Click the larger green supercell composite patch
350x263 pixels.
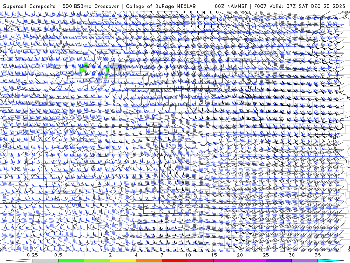[84, 69]
